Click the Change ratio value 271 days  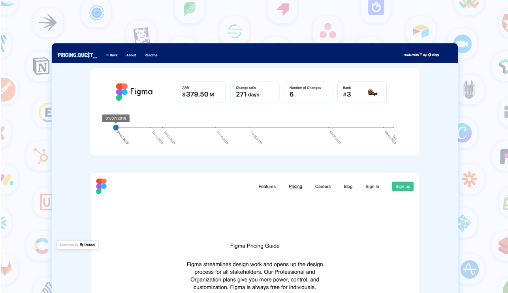(248, 95)
